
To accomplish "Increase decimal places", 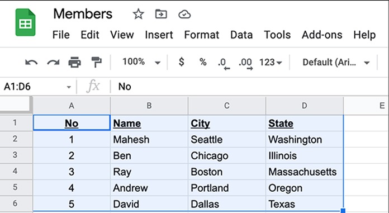I will 246,64.
